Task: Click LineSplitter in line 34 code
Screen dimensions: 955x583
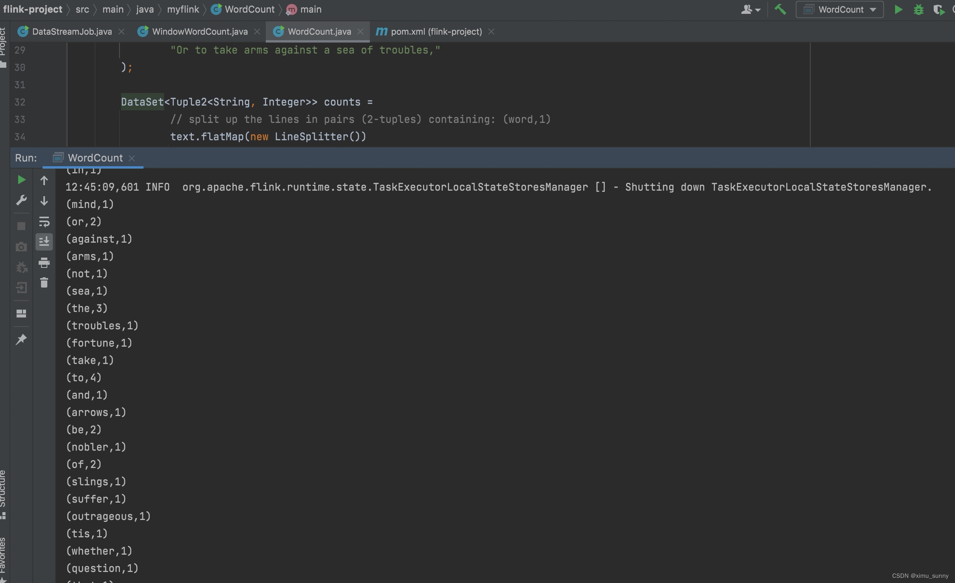Action: pyautogui.click(x=311, y=137)
